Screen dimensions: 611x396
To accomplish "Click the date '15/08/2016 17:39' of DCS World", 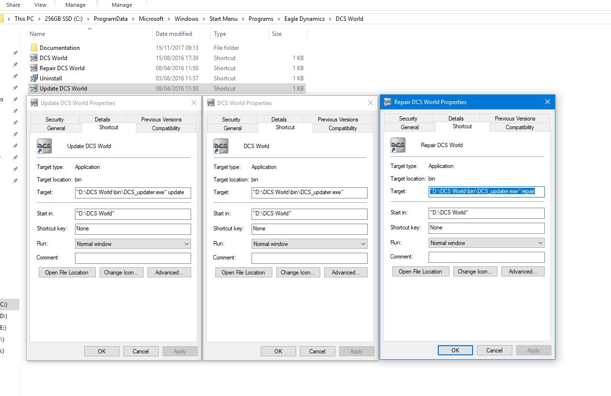I will 177,58.
